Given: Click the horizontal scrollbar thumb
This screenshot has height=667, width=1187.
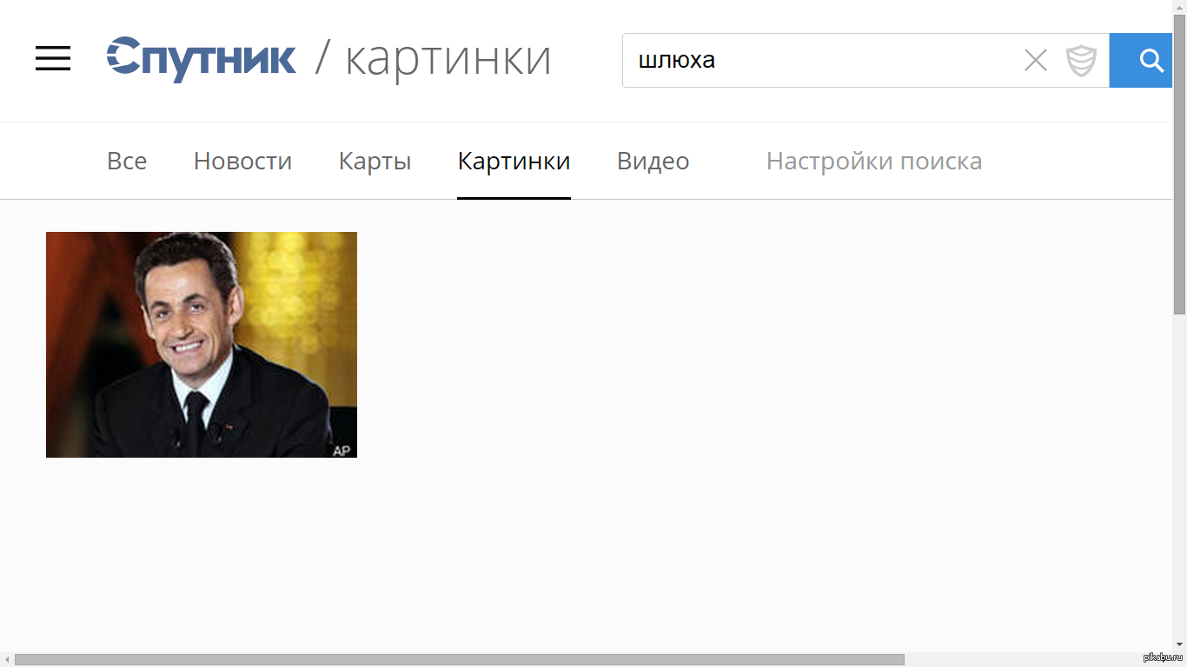Looking at the screenshot, I should click(460, 659).
